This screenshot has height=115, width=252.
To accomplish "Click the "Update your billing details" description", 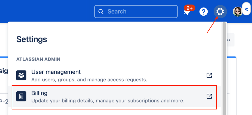I will point(108,101).
